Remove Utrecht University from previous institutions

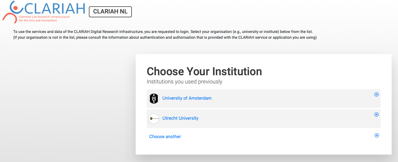pos(377,114)
